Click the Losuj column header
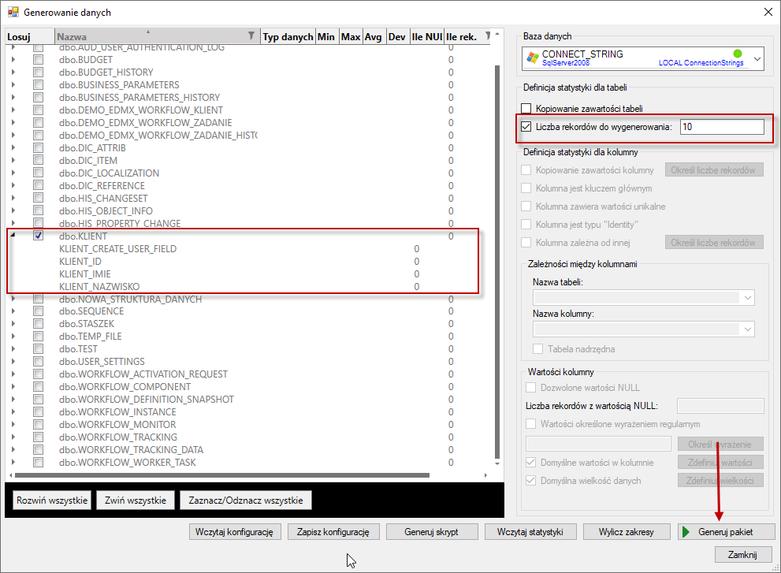Screen dimensions: 781x573 (x=29, y=36)
